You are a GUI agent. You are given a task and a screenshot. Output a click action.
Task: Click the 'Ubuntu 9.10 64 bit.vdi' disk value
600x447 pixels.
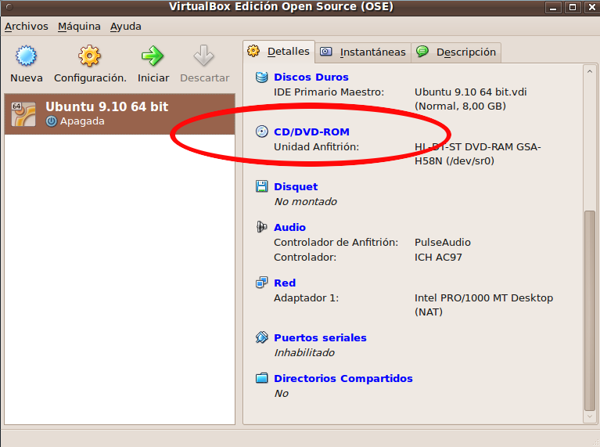(471, 92)
